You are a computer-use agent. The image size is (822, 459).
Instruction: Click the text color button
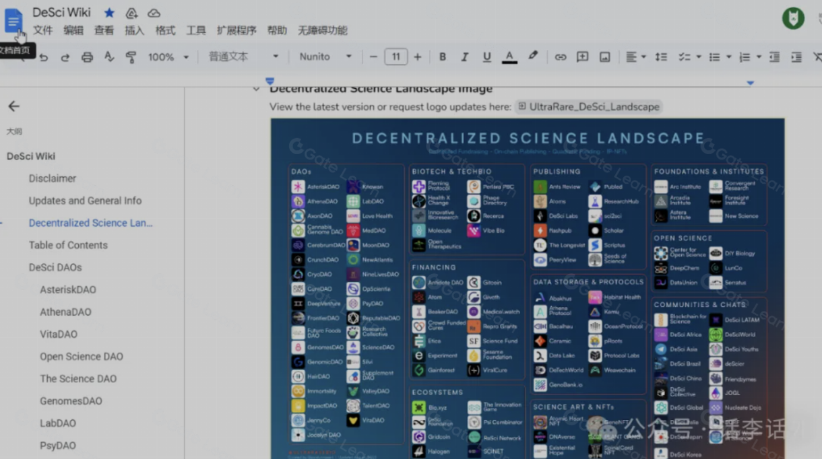(x=509, y=57)
